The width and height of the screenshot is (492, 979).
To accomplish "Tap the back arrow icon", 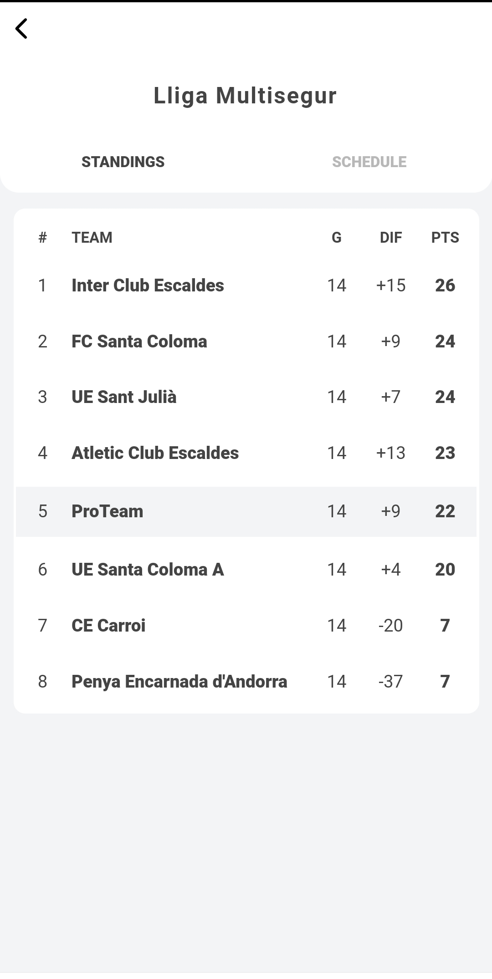I will 21,29.
